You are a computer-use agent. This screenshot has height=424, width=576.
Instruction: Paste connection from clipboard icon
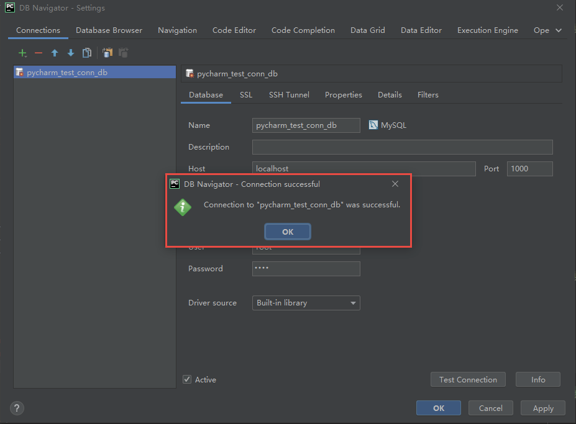point(124,53)
